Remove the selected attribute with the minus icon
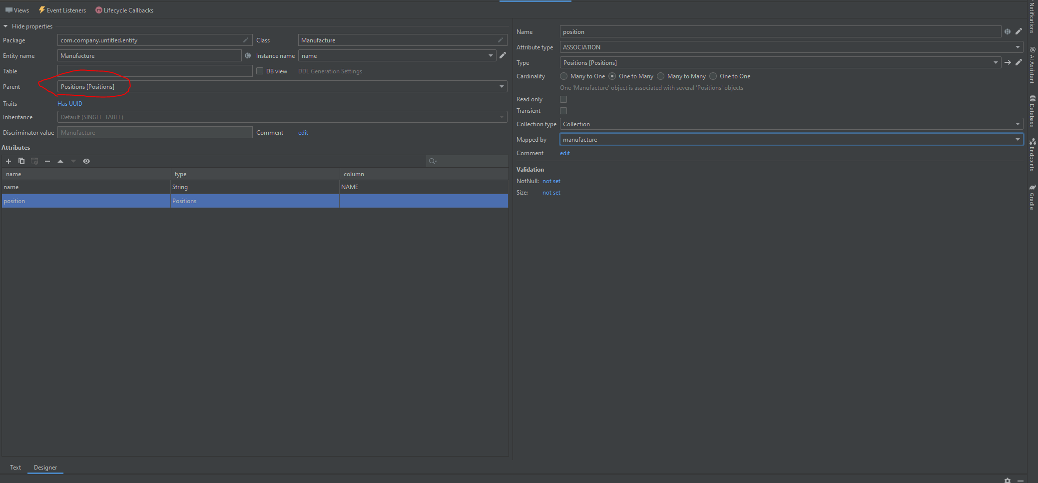 click(47, 161)
